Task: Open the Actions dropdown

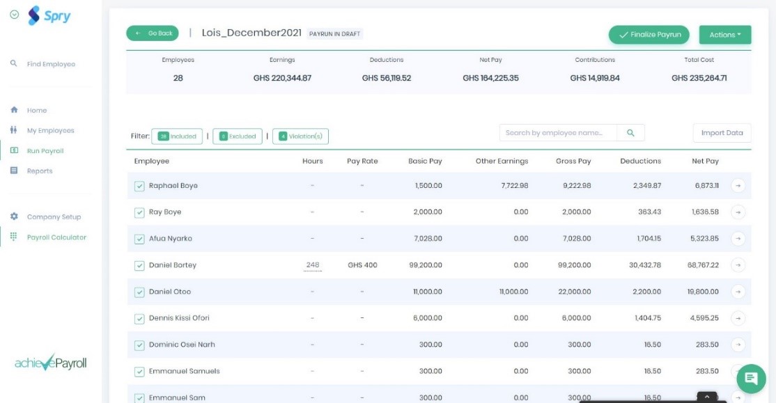Action: tap(725, 35)
